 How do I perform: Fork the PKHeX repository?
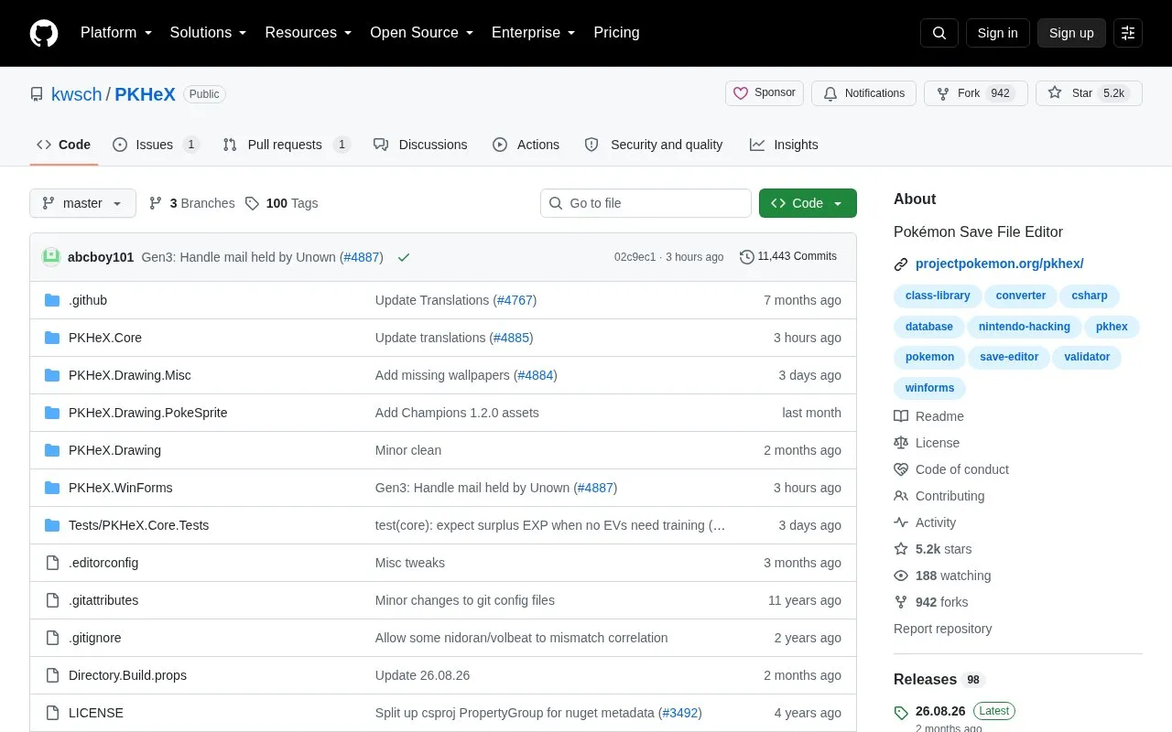click(976, 93)
